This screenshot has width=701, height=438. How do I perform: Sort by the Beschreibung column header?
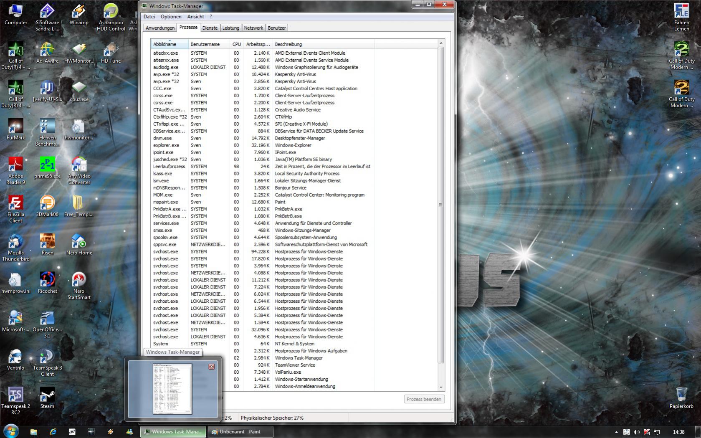pos(324,44)
